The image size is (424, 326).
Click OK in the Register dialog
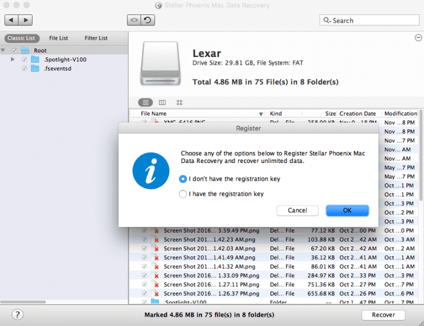347,211
